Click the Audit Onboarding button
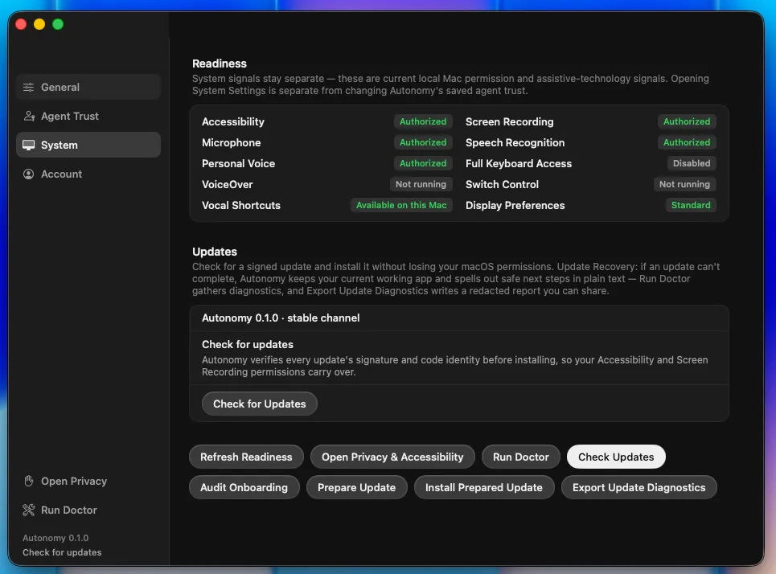 click(x=244, y=487)
